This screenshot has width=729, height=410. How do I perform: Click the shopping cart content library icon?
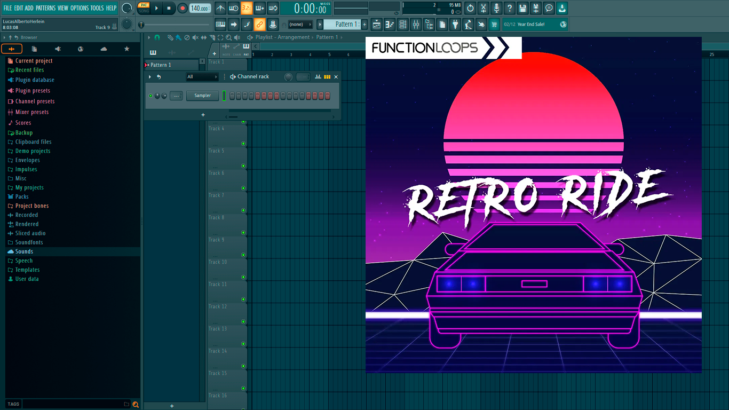494,25
